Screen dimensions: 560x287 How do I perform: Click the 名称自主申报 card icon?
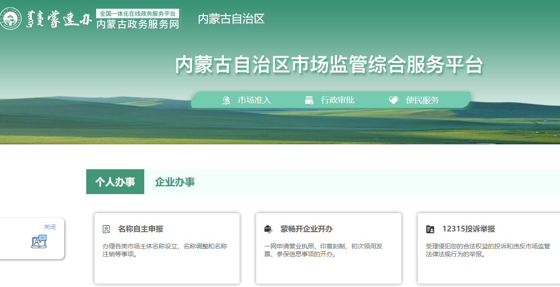[107, 229]
